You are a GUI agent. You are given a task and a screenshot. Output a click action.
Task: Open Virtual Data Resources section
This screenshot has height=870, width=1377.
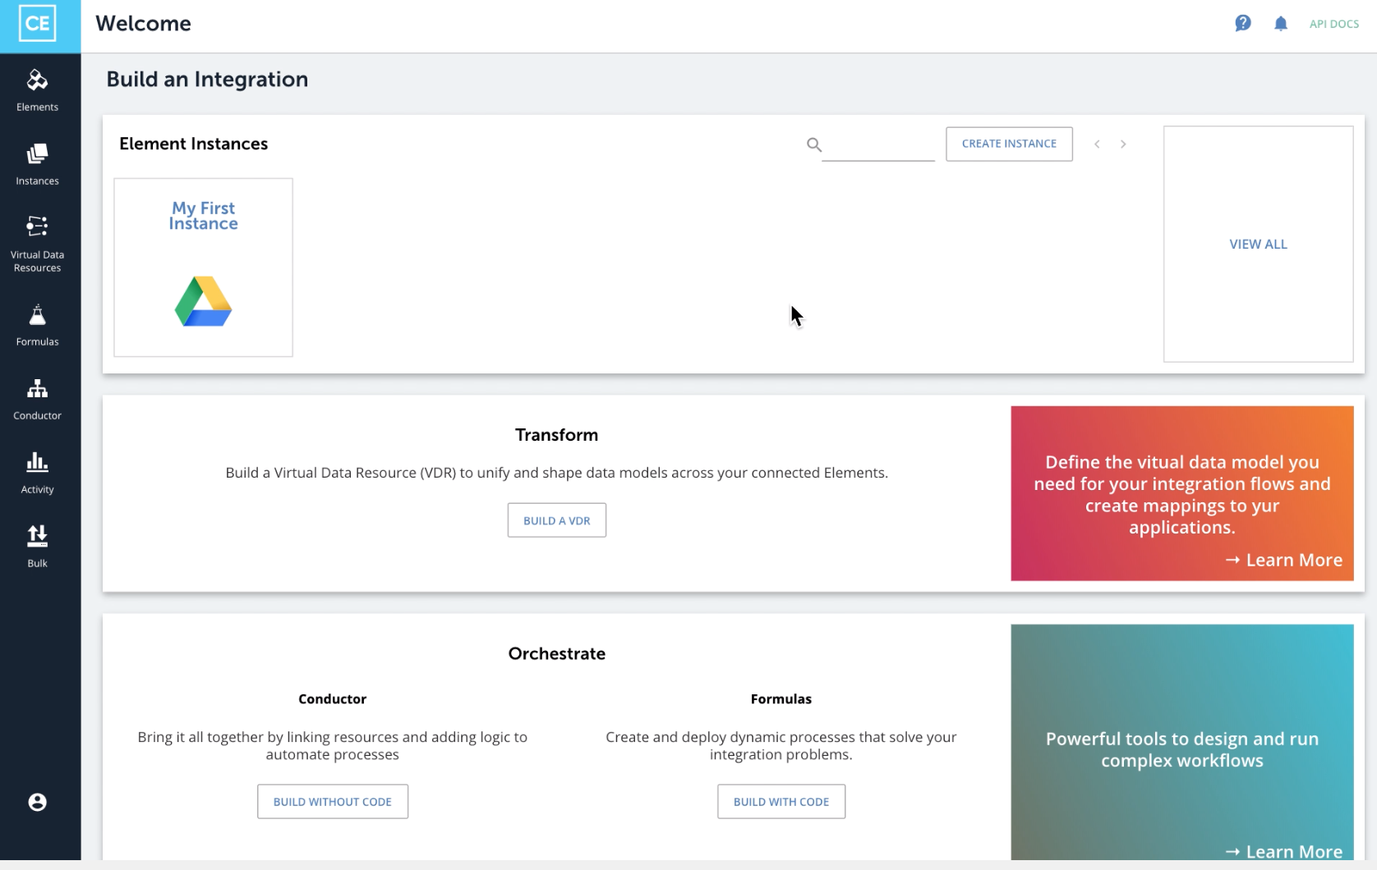[x=37, y=227]
